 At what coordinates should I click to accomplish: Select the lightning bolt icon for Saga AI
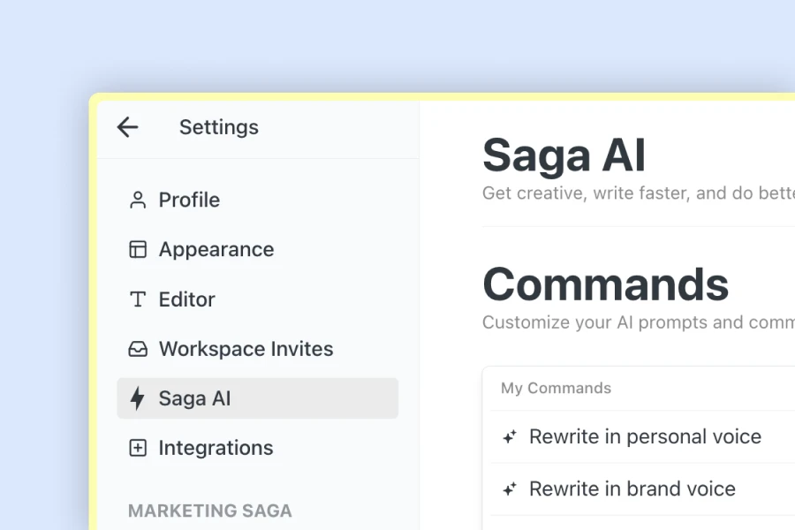pos(137,398)
